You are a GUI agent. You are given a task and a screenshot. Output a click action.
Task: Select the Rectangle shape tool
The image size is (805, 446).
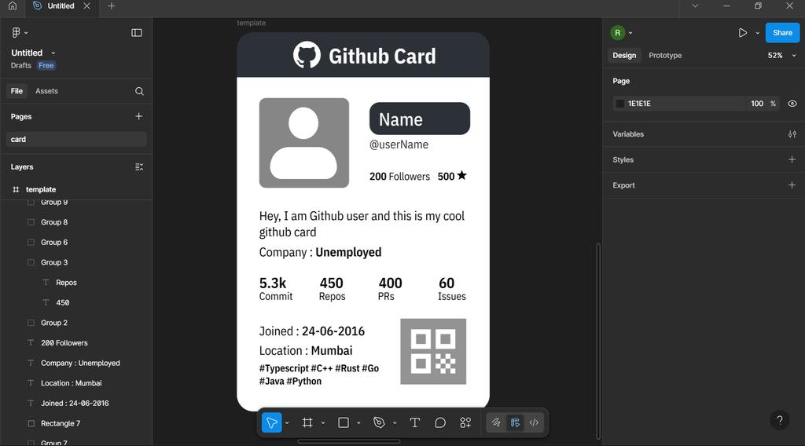click(x=344, y=423)
